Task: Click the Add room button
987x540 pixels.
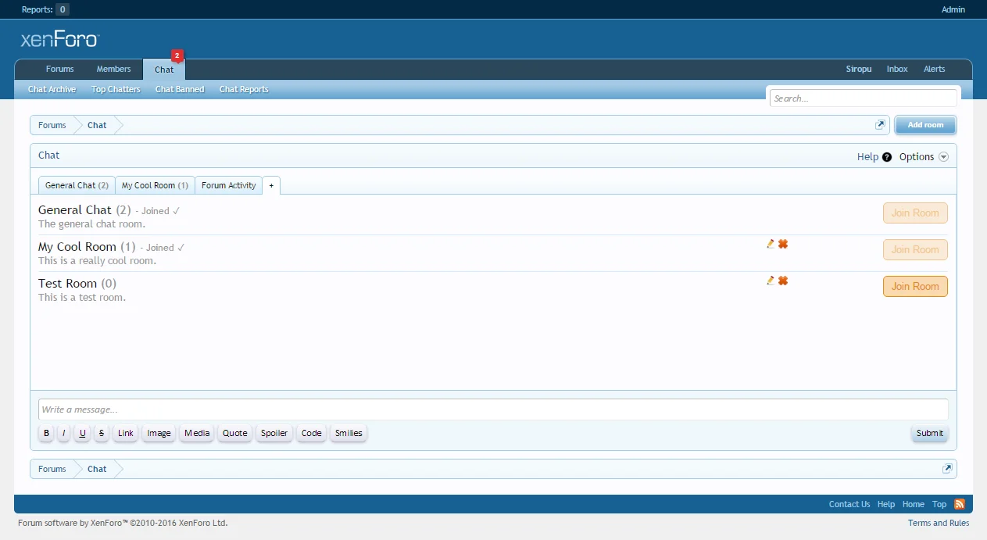Action: (925, 125)
